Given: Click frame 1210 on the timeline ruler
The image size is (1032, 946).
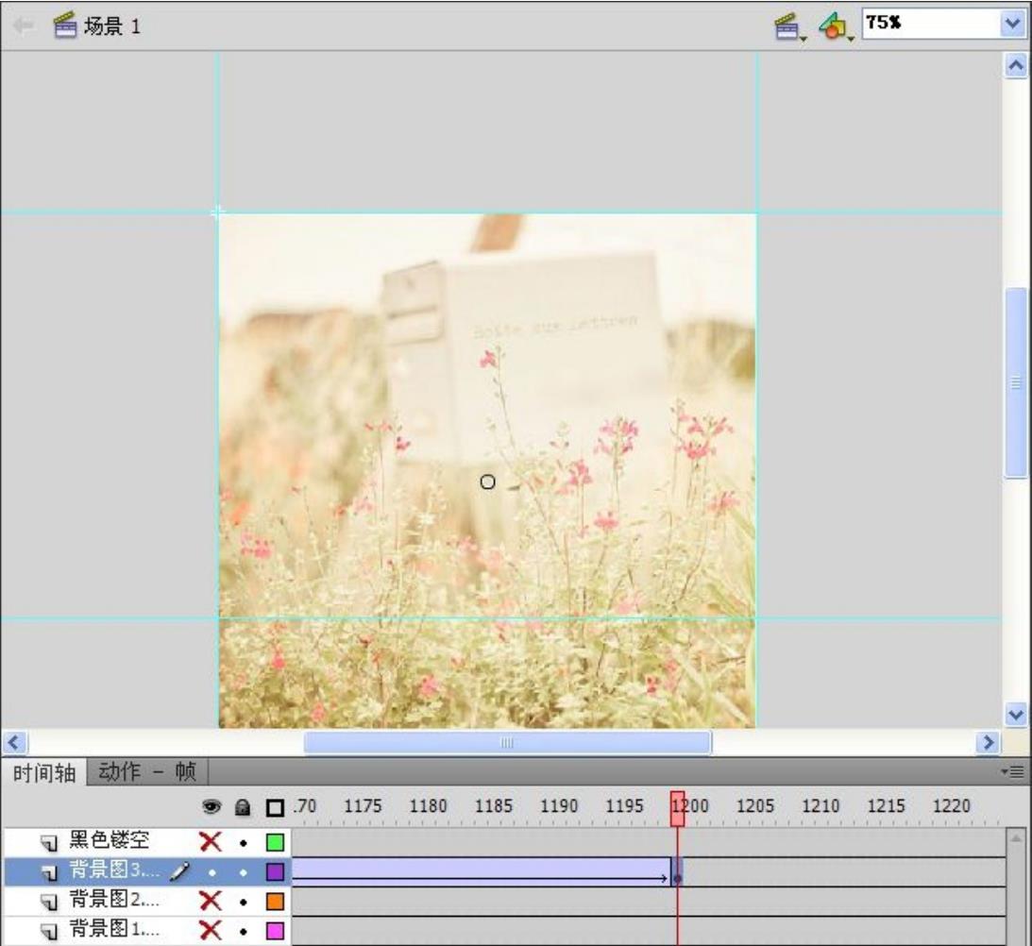Looking at the screenshot, I should (x=810, y=807).
